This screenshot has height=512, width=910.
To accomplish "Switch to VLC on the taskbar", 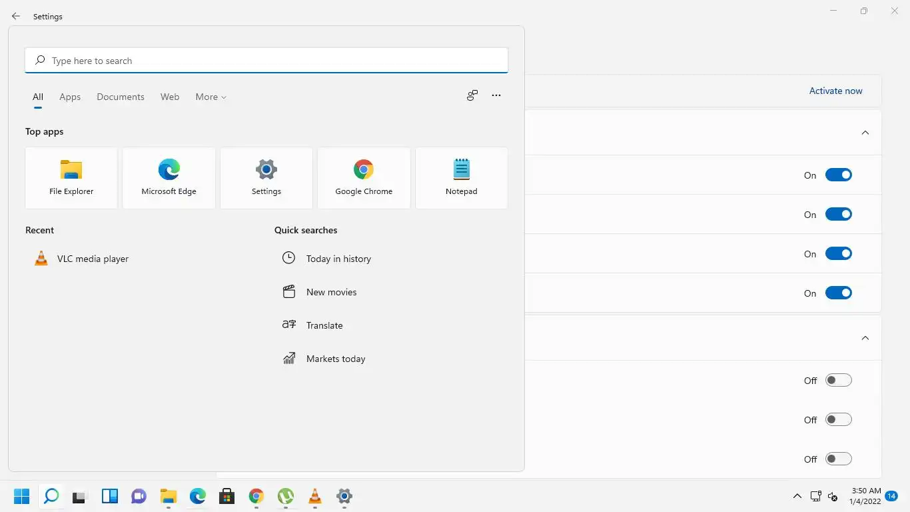I will coord(315,496).
